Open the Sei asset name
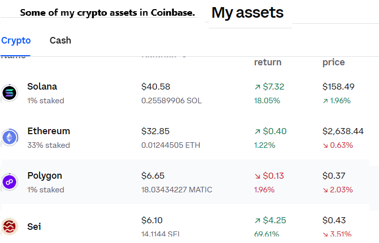The width and height of the screenshot is (379, 243). (34, 226)
